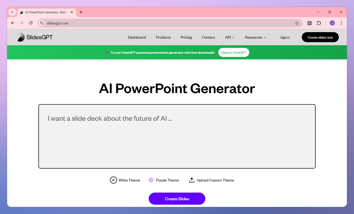The image size is (354, 214).
Task: Click the AI PowerPoint Generator browser tab
Action: [x=46, y=12]
